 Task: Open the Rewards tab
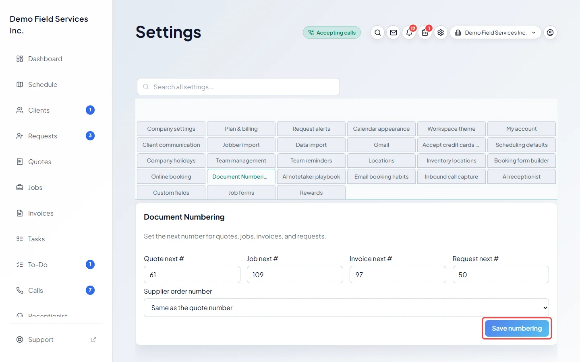311,192
